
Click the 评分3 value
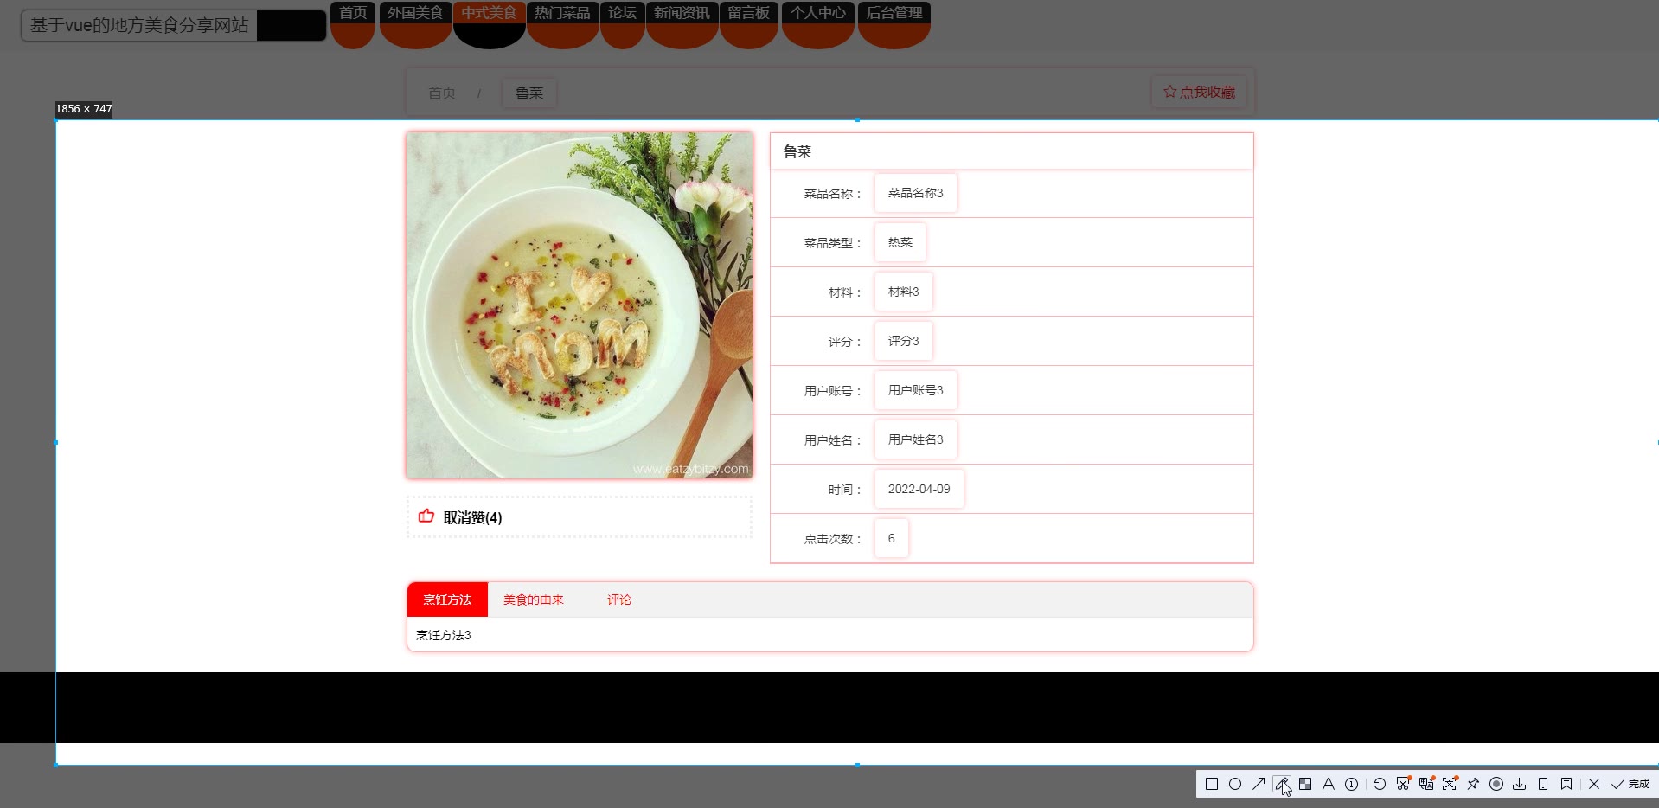904,341
